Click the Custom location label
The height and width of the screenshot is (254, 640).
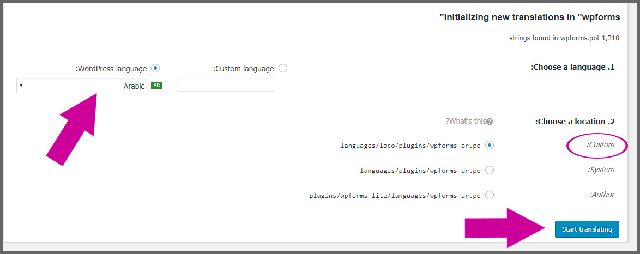[600, 144]
